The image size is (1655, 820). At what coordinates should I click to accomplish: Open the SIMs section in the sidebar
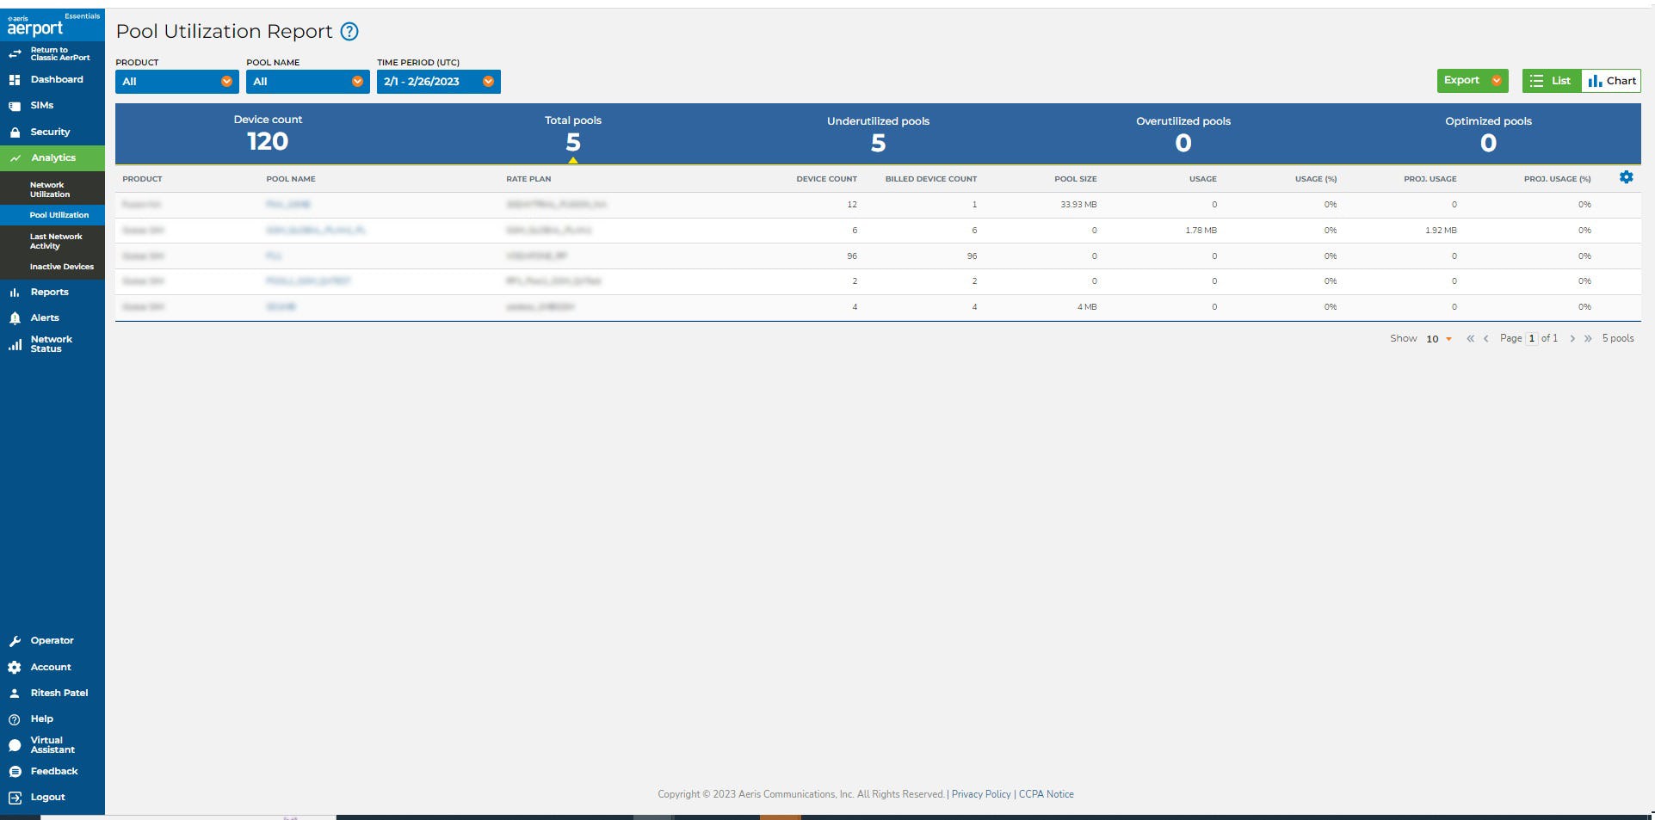click(41, 105)
